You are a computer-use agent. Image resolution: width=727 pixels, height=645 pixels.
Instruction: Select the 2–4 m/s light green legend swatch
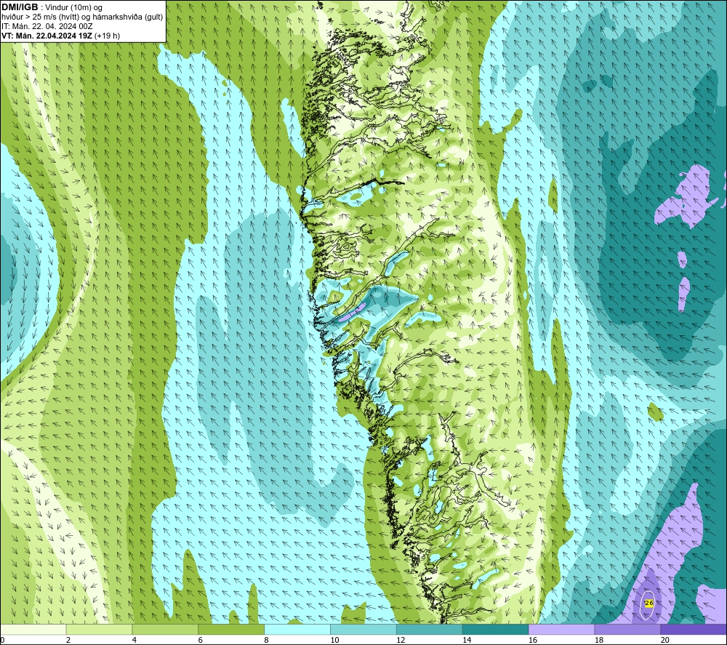coord(99,629)
